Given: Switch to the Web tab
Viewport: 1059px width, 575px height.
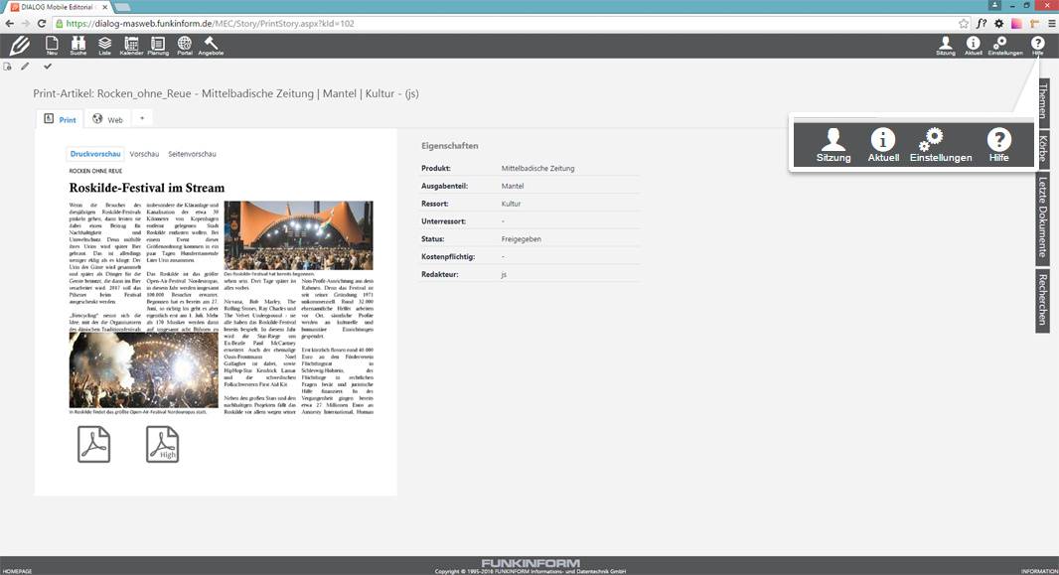Looking at the screenshot, I should 107,119.
